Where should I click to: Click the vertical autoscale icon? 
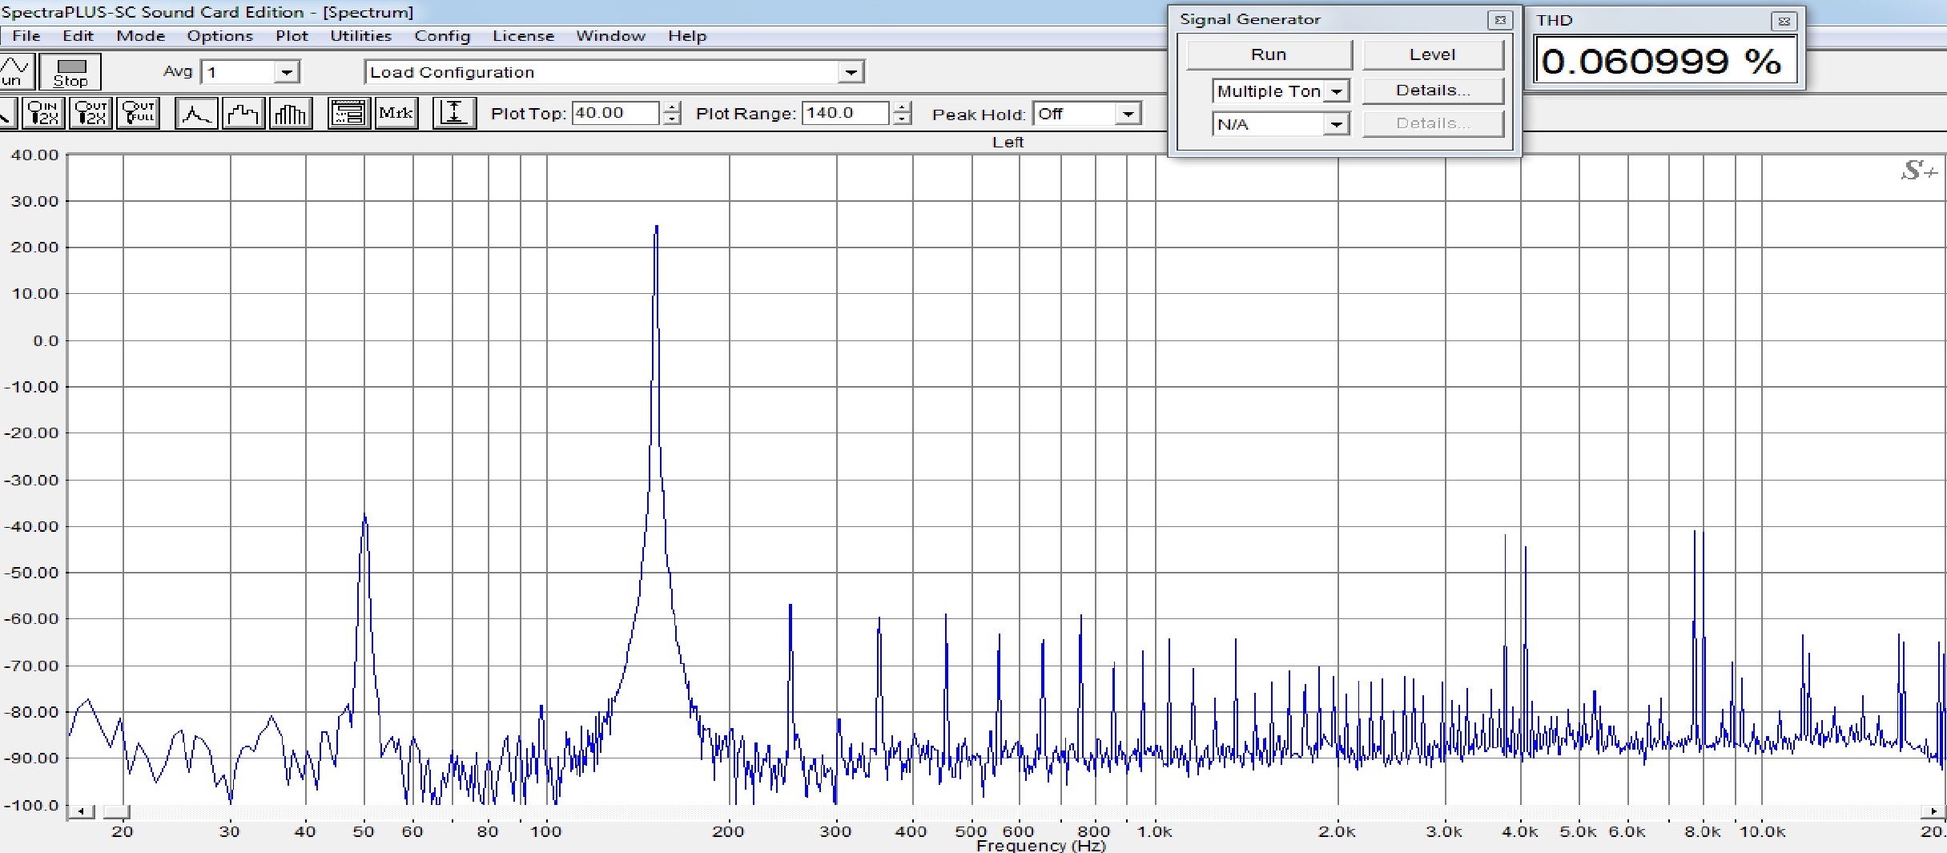(454, 113)
